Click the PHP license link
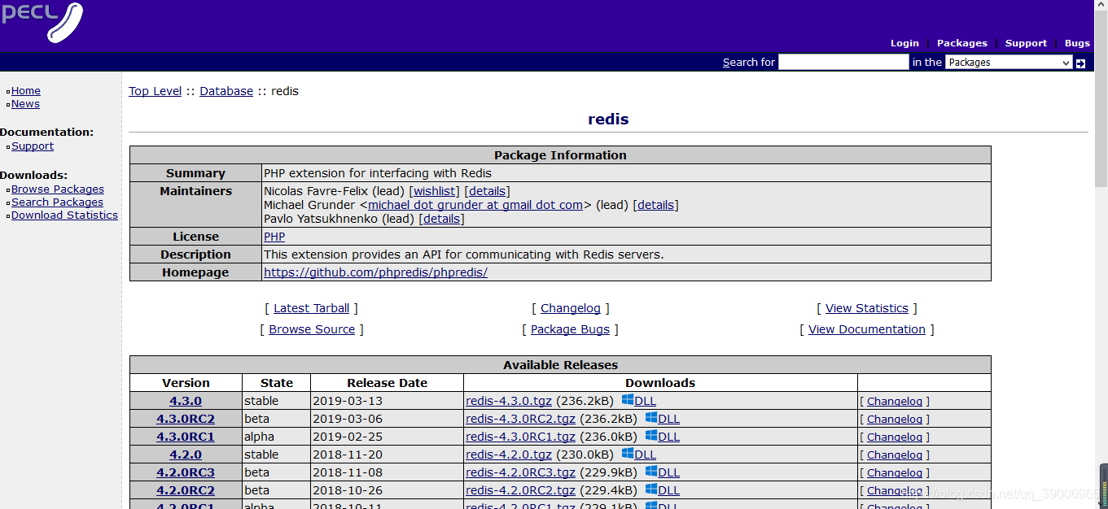 [x=274, y=237]
